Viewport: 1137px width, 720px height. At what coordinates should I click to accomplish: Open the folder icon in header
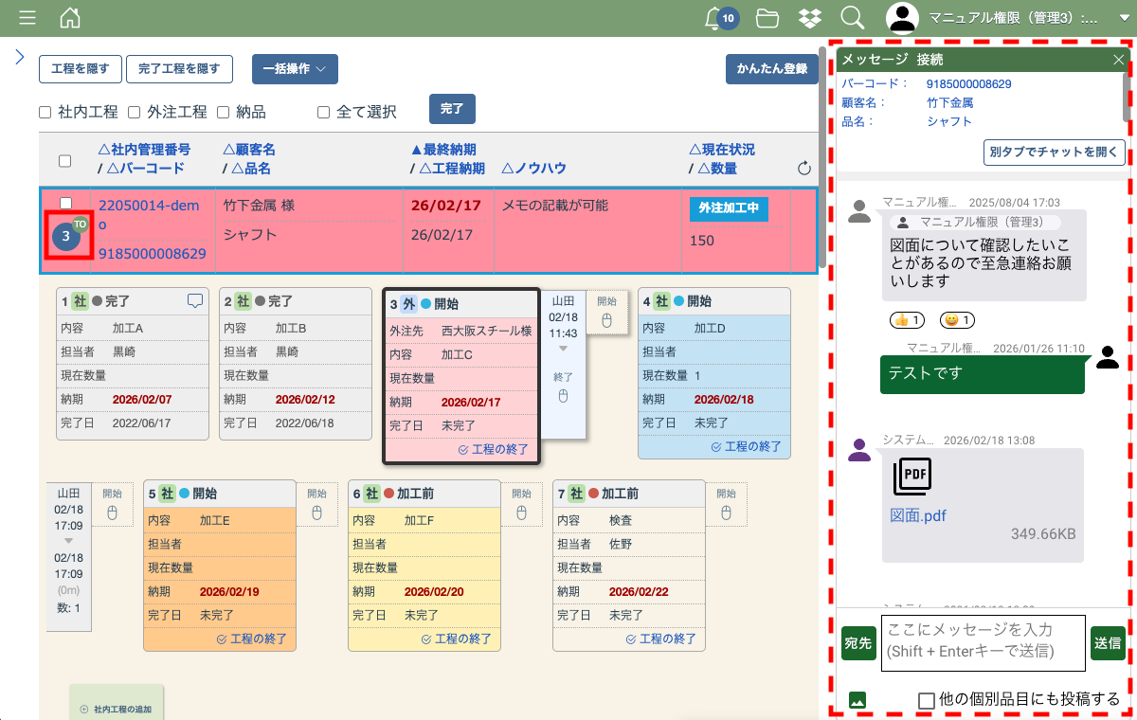(767, 18)
